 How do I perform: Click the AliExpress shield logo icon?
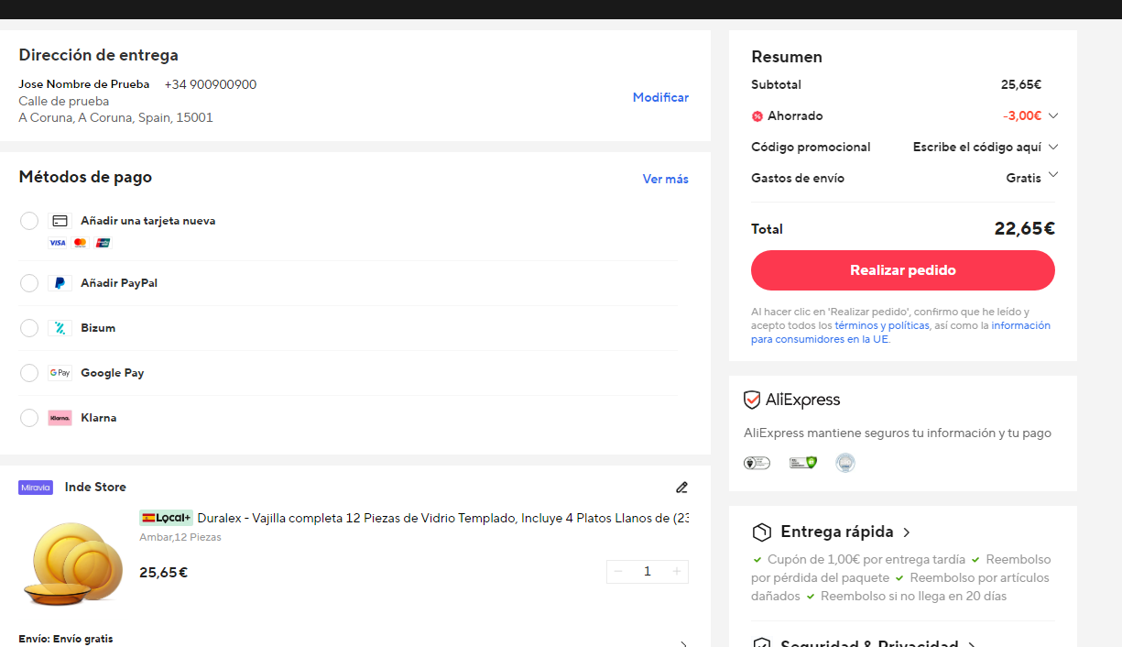(752, 400)
